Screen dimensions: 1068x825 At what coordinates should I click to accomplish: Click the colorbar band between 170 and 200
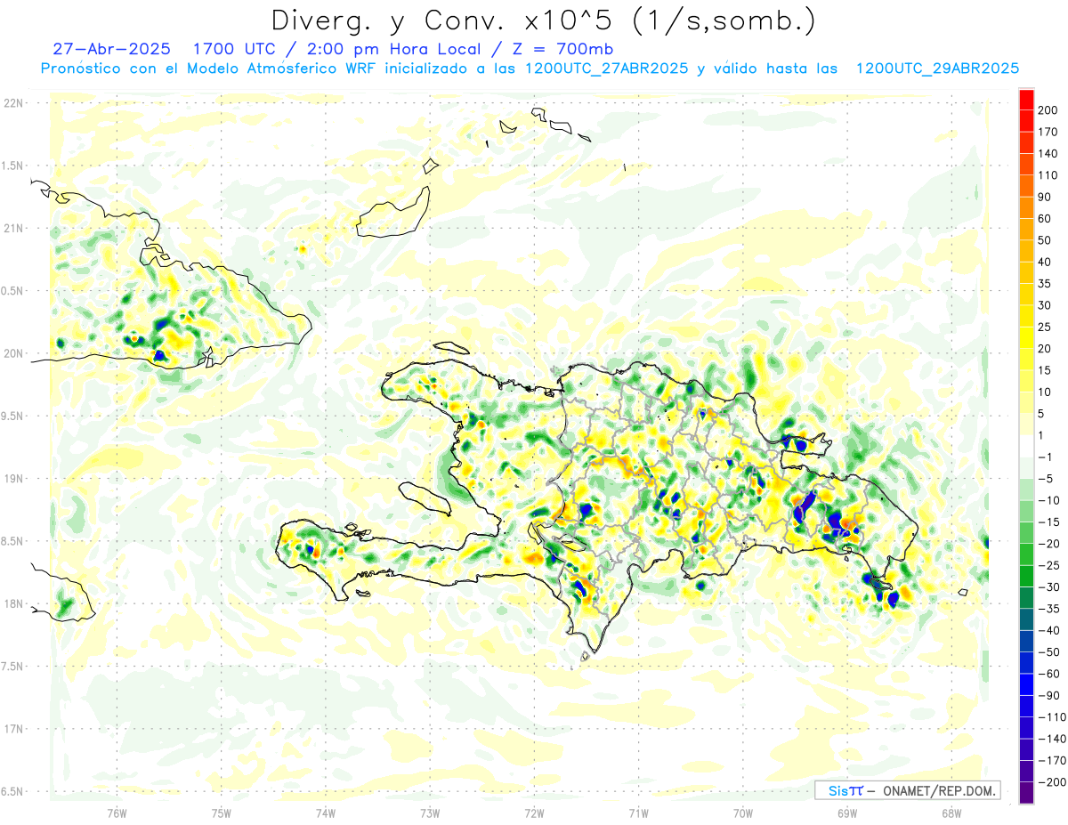pos(1026,121)
